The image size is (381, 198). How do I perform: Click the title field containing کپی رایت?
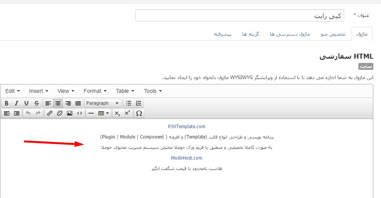(x=239, y=16)
